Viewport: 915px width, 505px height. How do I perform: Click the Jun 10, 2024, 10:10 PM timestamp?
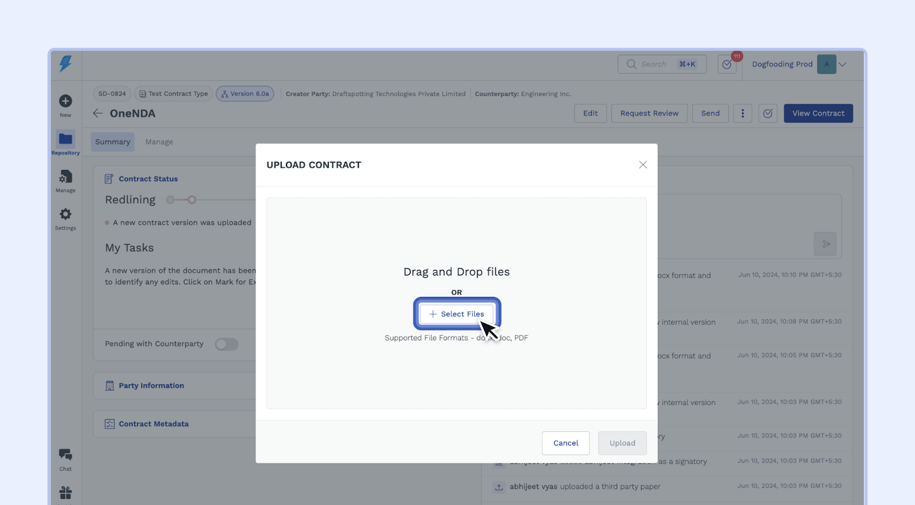pyautogui.click(x=790, y=275)
